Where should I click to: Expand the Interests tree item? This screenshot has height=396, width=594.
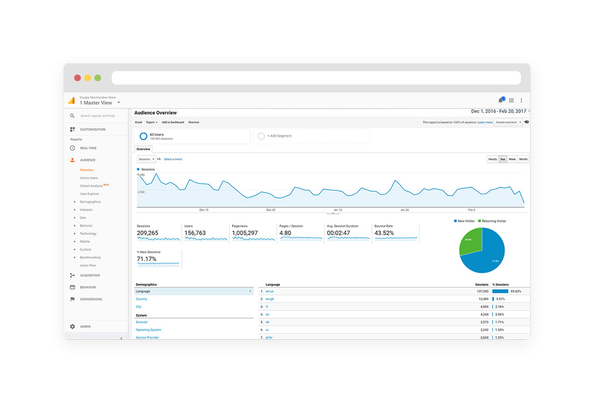pos(75,210)
